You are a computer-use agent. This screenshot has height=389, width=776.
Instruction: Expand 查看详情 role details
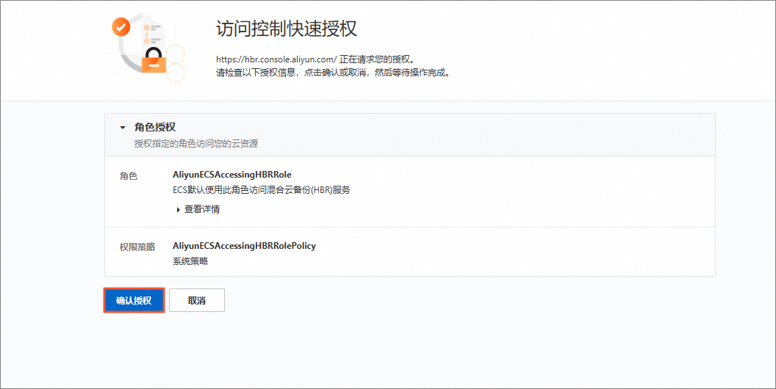(198, 209)
